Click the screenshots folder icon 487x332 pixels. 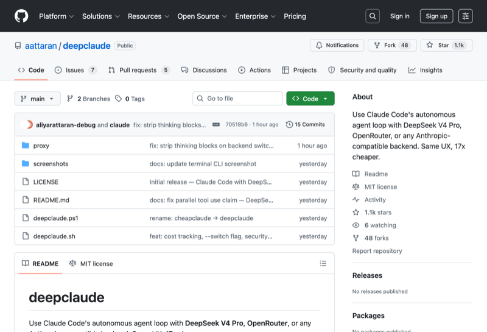pyautogui.click(x=26, y=163)
